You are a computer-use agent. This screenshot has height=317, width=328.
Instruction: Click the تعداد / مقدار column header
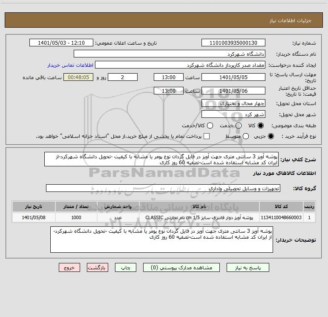tap(76, 206)
